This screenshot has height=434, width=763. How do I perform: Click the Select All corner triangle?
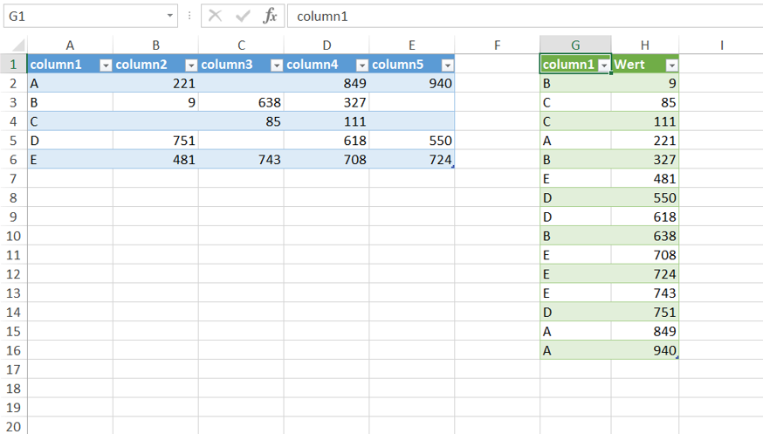(x=18, y=45)
